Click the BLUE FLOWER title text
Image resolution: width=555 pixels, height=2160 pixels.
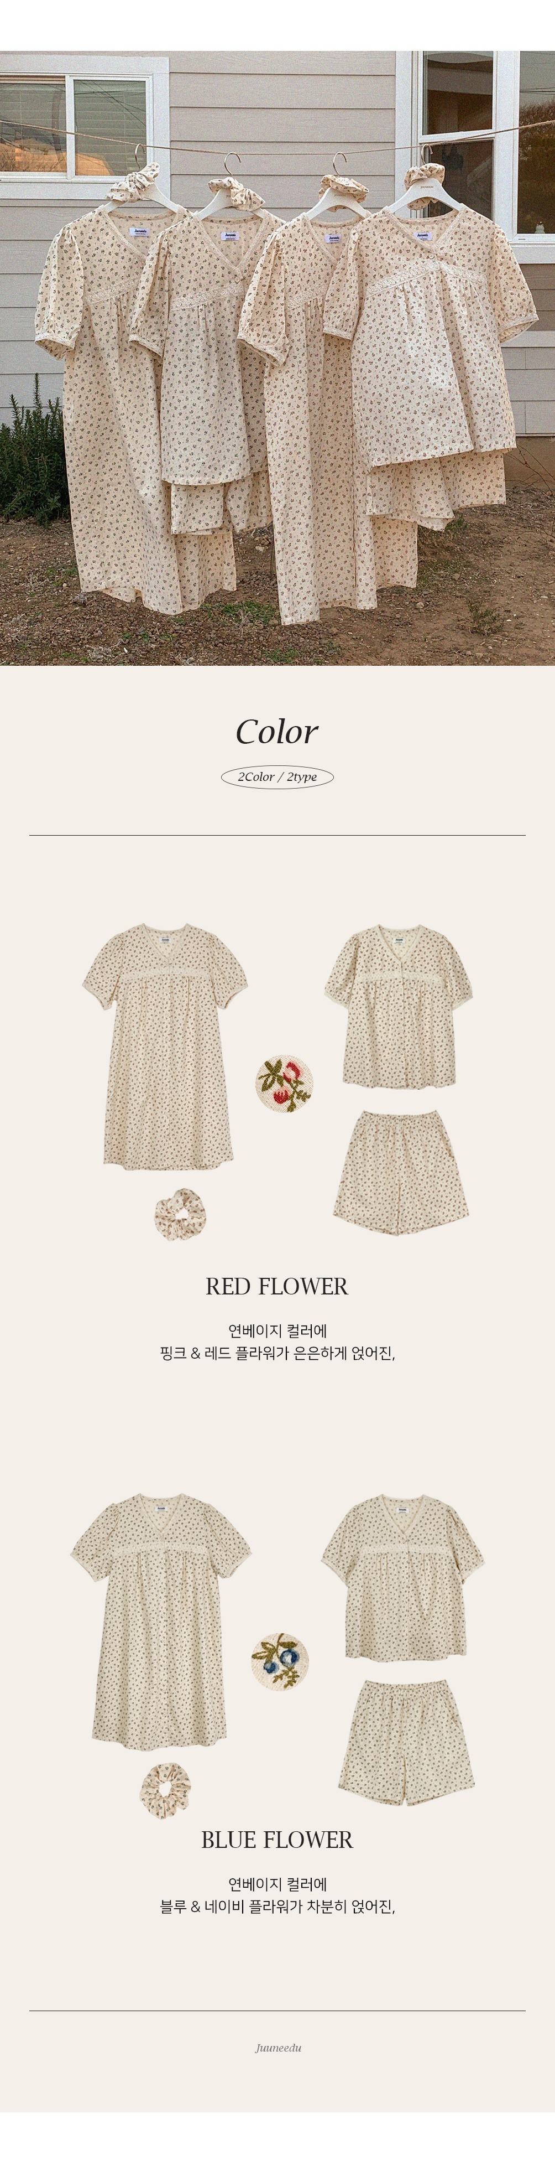coord(277,1840)
